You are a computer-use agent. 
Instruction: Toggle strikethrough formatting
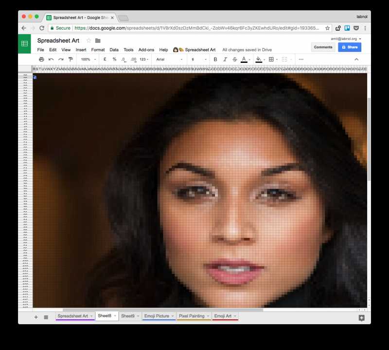(236, 59)
